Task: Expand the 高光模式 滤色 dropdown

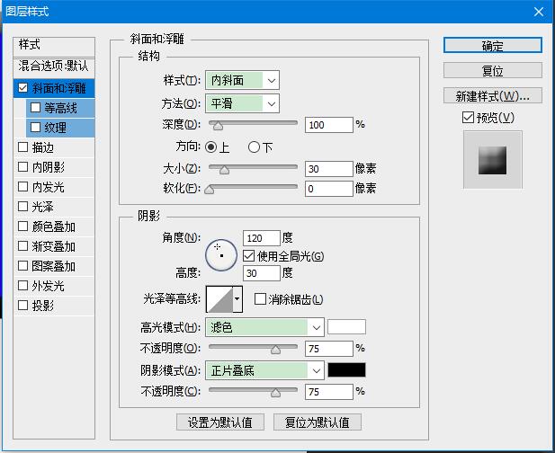Action: (x=264, y=326)
